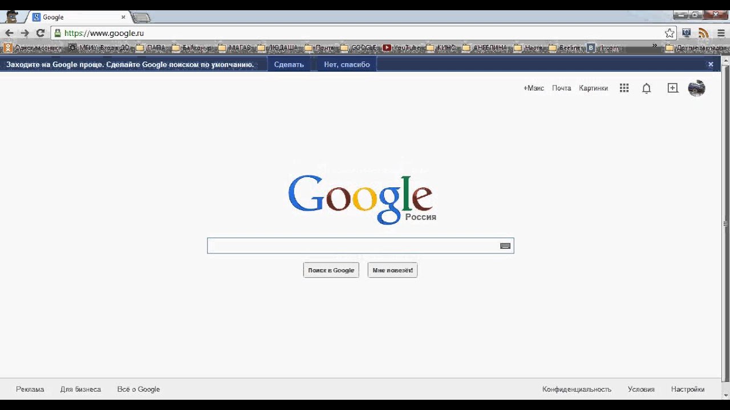Open the Конфиденциальность footer link
Screen dimensions: 730x410
click(577, 389)
